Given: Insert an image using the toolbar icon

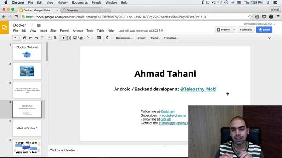Looking at the screenshot, I should click(75, 38).
